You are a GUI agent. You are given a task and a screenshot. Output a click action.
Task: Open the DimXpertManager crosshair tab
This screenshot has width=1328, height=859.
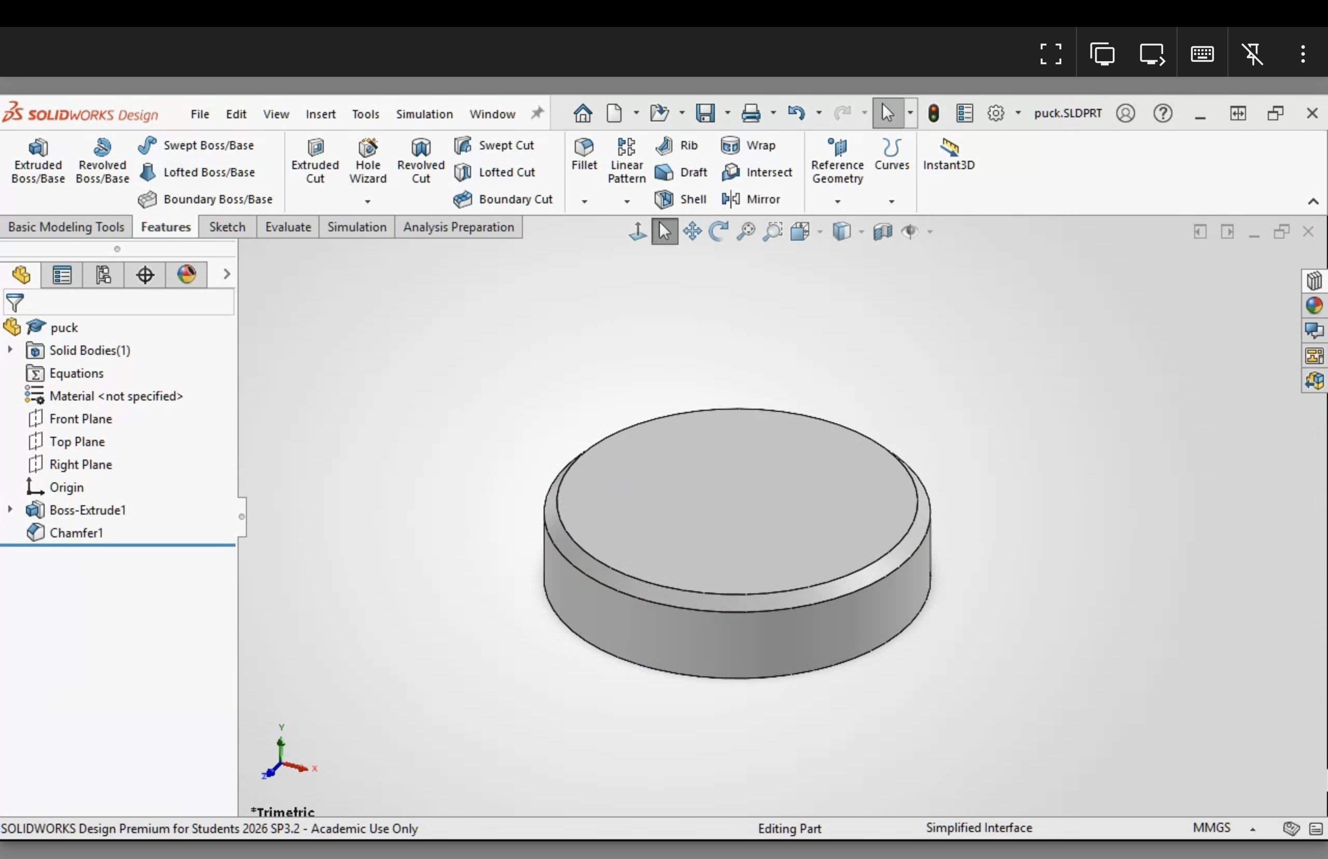(x=145, y=274)
